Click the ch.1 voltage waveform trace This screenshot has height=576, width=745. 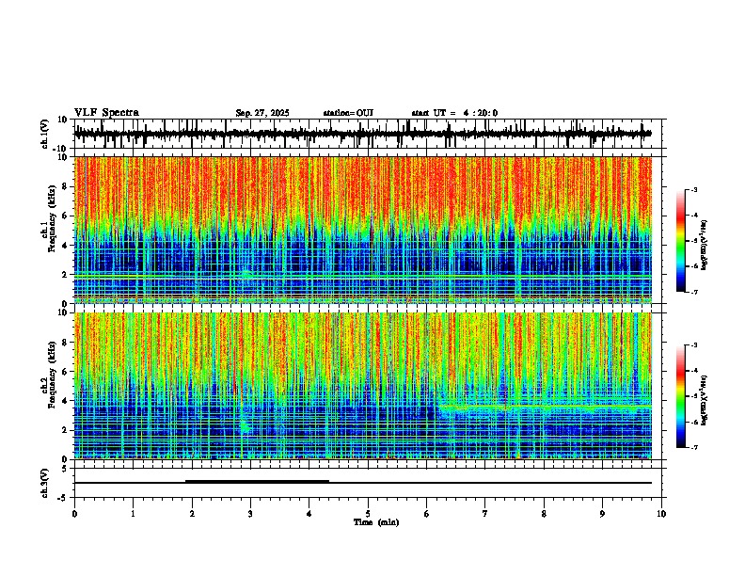coord(363,134)
